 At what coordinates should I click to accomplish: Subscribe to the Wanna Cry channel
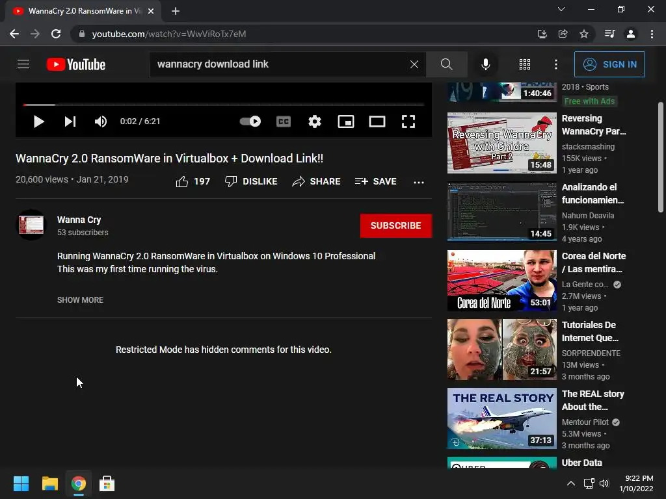[396, 225]
